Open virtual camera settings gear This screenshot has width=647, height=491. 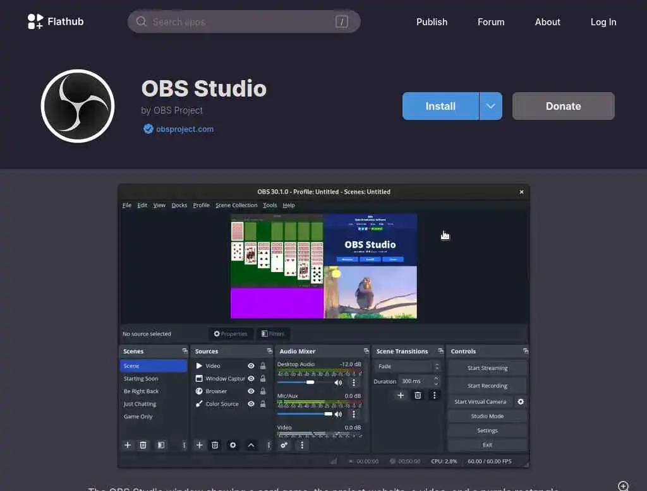(x=521, y=401)
